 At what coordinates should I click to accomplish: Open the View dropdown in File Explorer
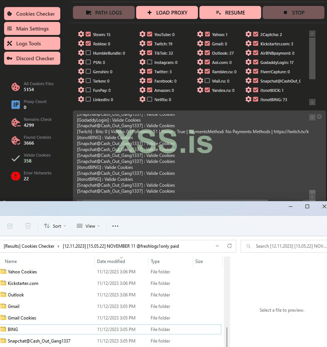pos(88,226)
